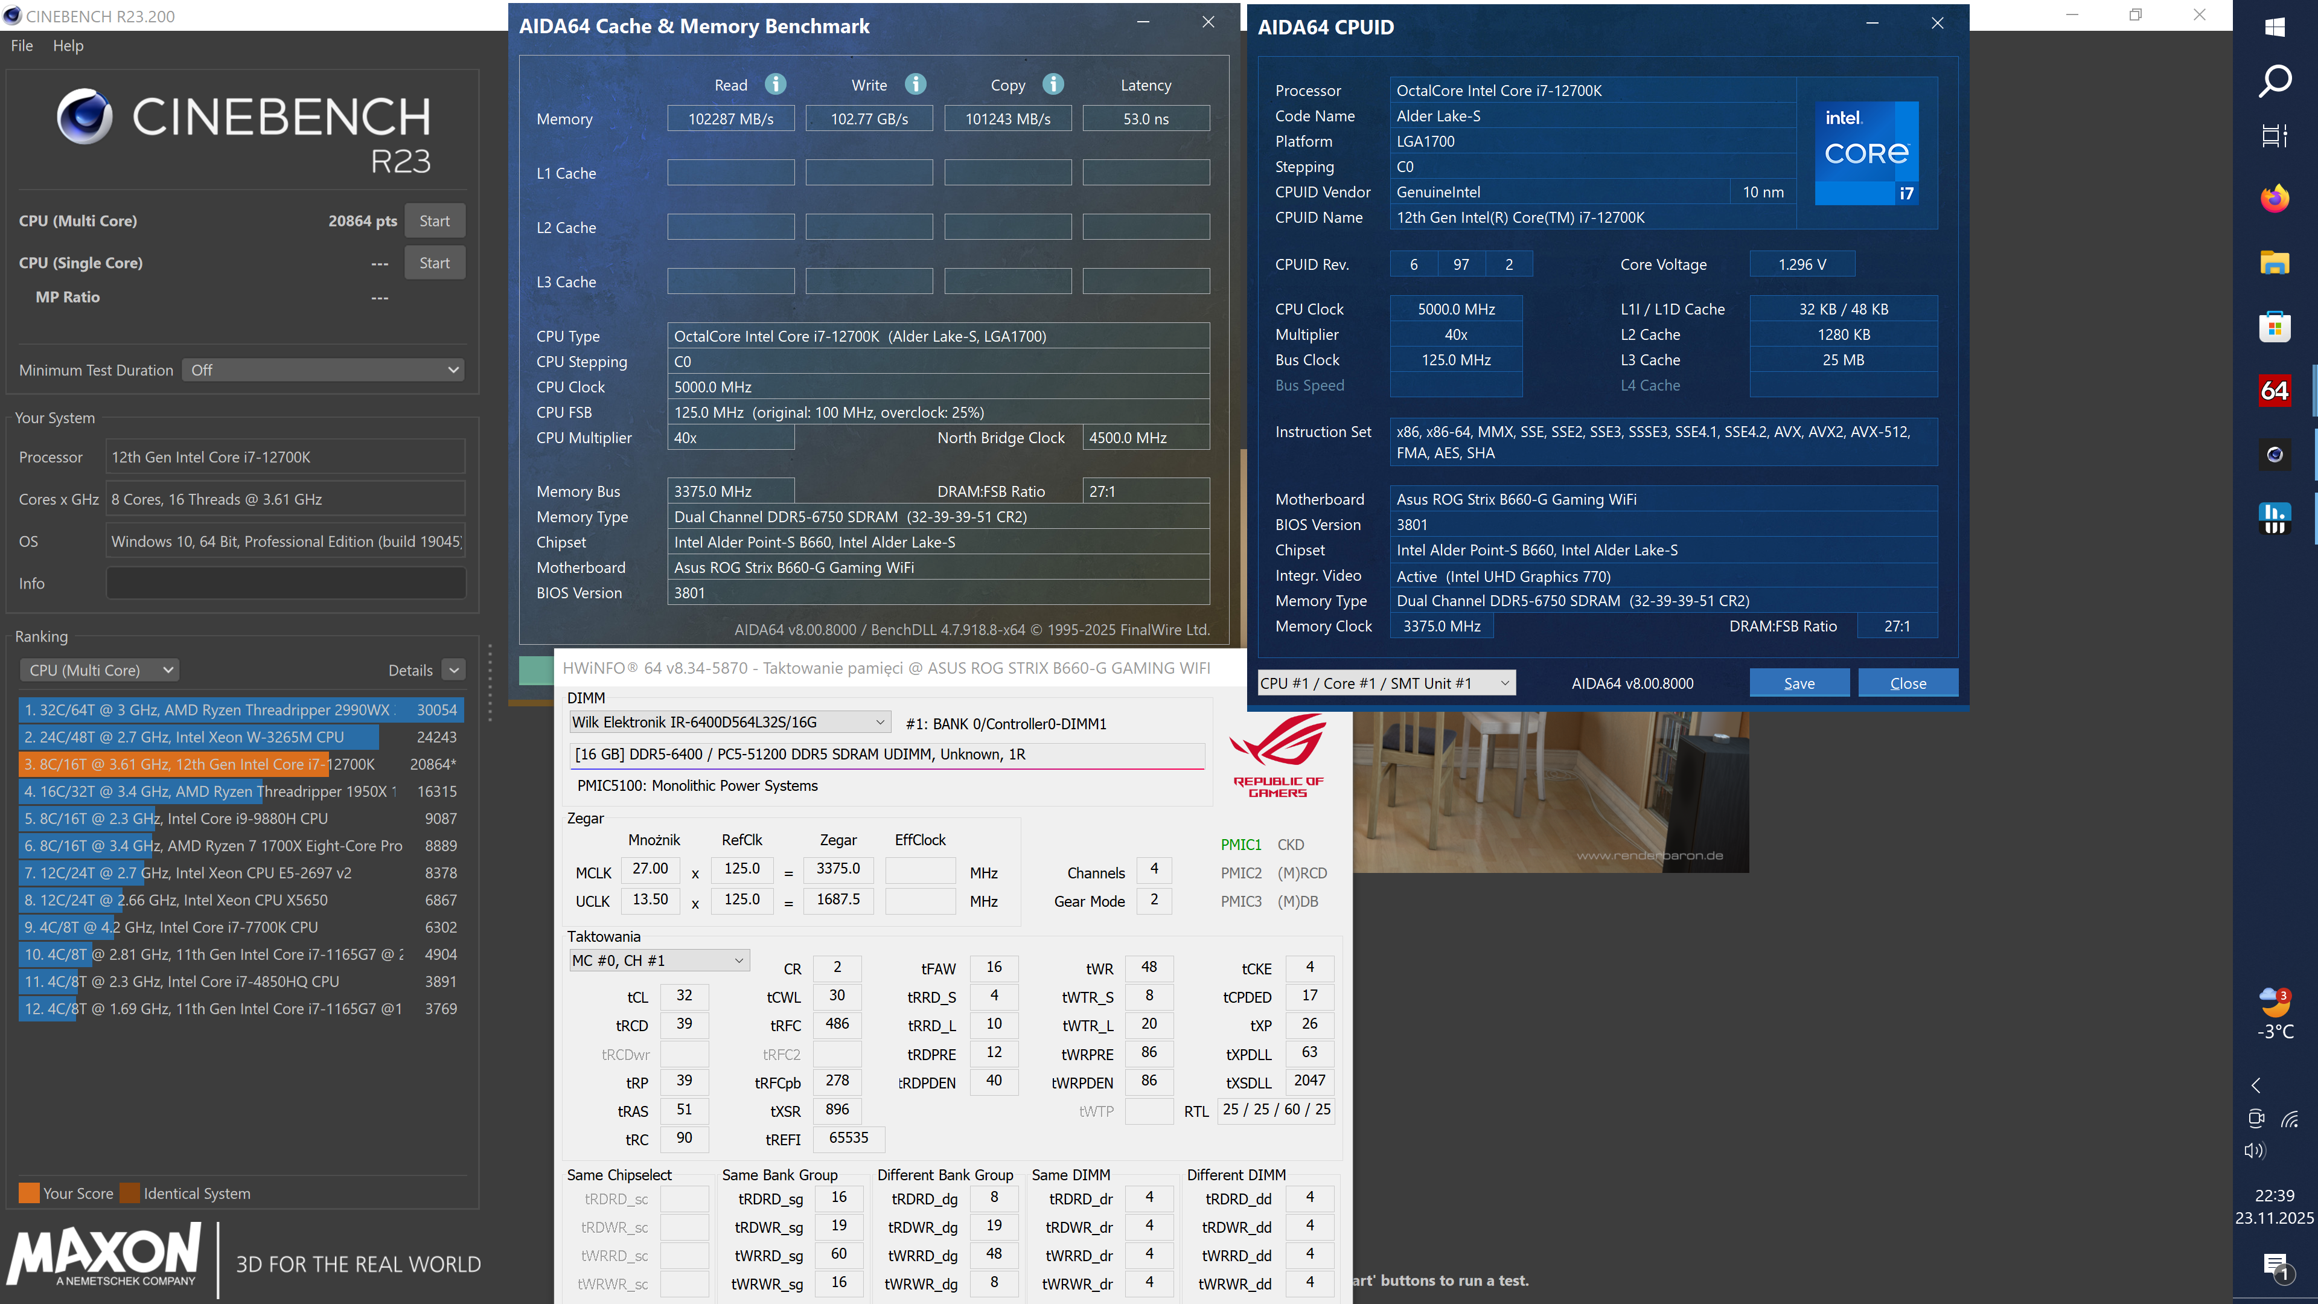
Task: Expand the ranking Details chevron
Action: (455, 671)
